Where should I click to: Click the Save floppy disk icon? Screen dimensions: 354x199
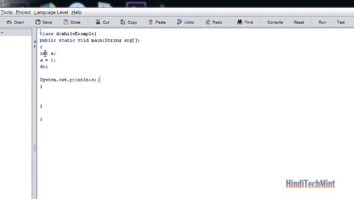pyautogui.click(x=38, y=22)
